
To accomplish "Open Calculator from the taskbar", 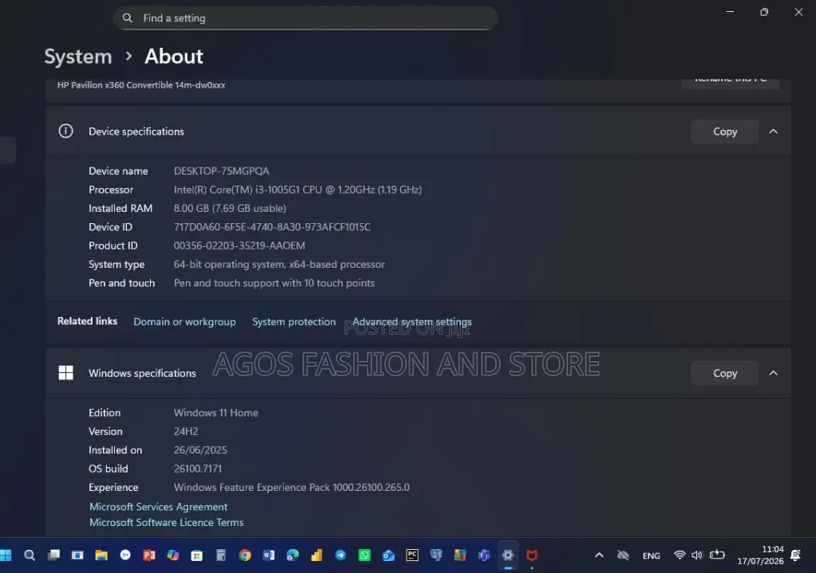I will point(221,555).
